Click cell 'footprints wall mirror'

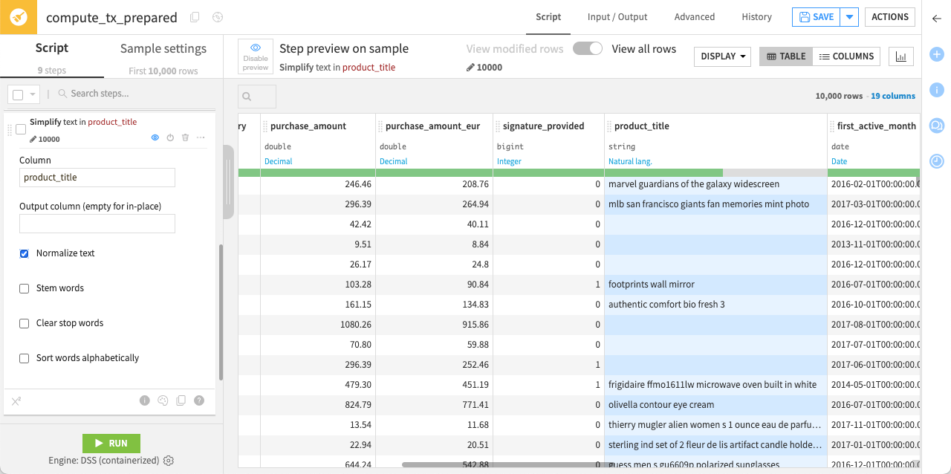point(715,285)
